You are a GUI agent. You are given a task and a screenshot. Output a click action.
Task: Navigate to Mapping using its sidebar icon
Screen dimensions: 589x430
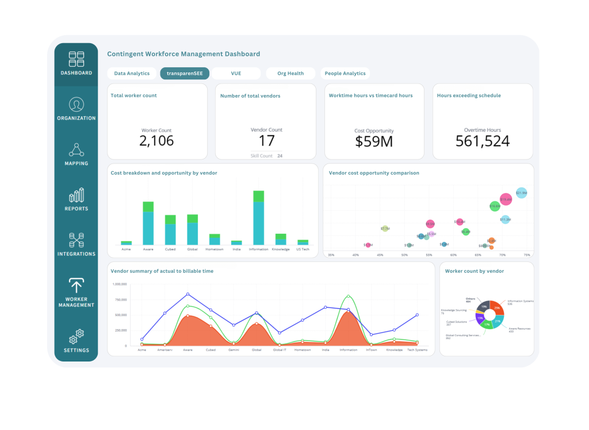click(75, 151)
